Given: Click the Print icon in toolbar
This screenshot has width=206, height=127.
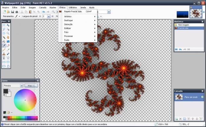Looking at the screenshot, I should (x=17, y=12).
